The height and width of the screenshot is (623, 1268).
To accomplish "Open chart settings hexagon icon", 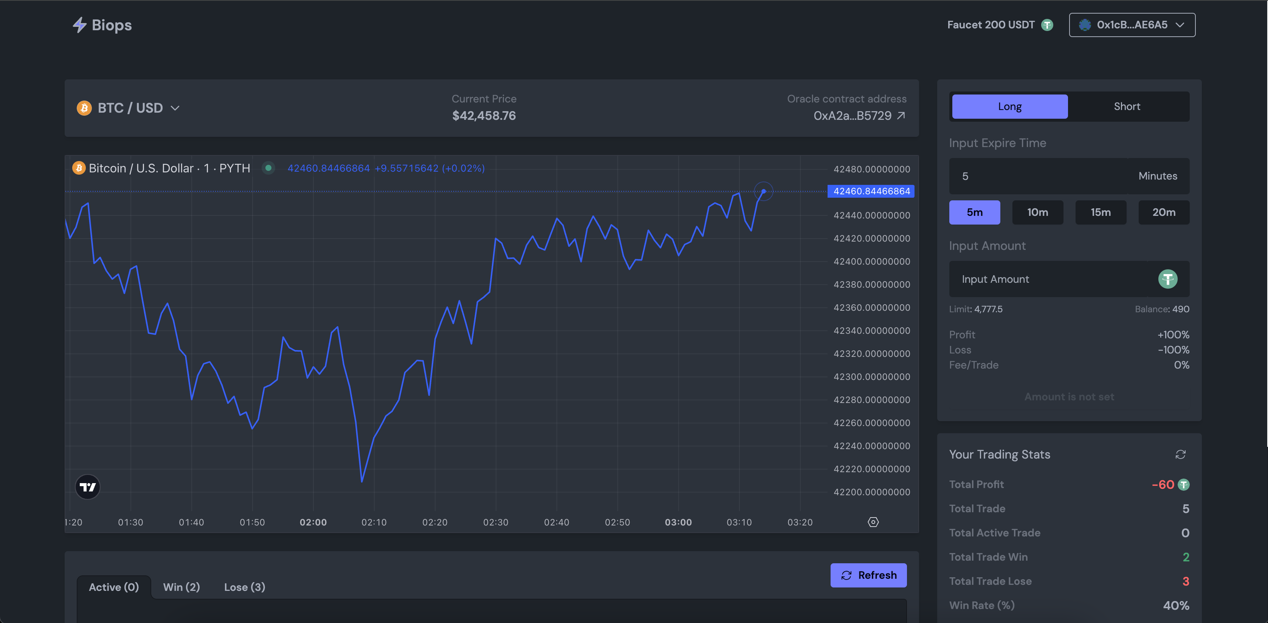I will [x=873, y=522].
